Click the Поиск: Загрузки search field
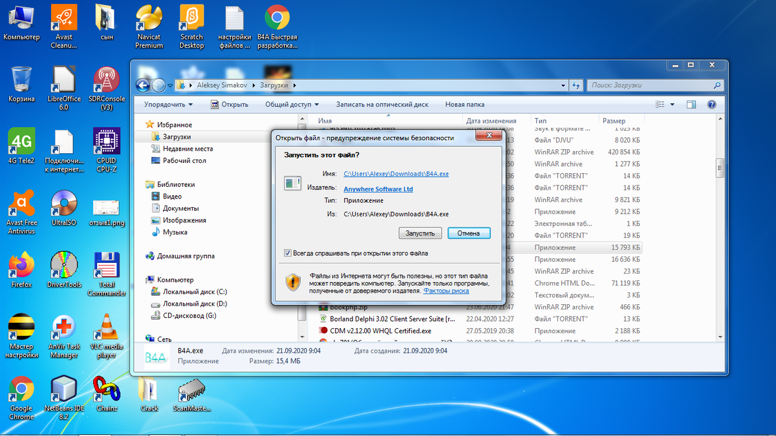 (654, 85)
